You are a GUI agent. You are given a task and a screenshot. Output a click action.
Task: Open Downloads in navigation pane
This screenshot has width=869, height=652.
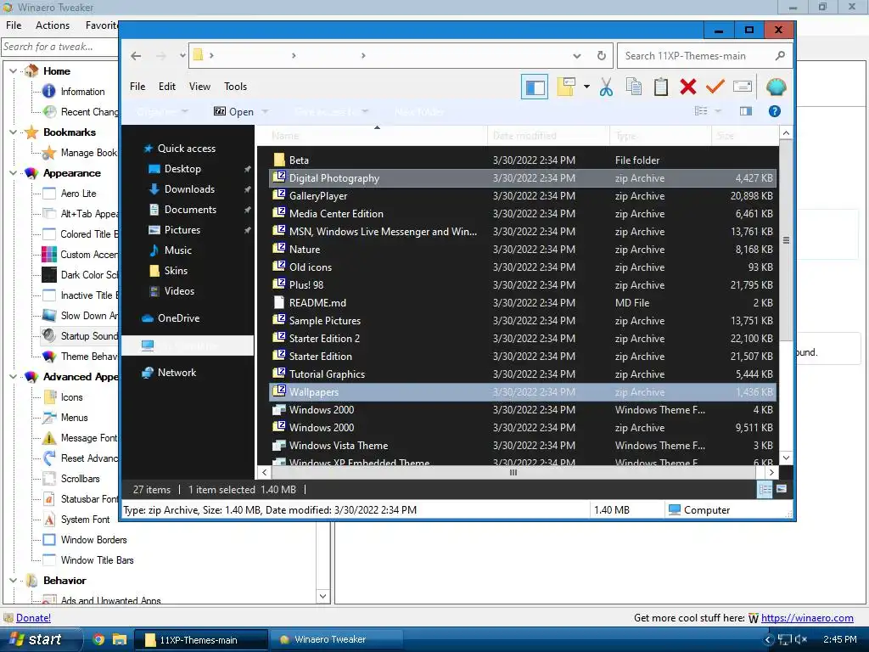(x=189, y=189)
